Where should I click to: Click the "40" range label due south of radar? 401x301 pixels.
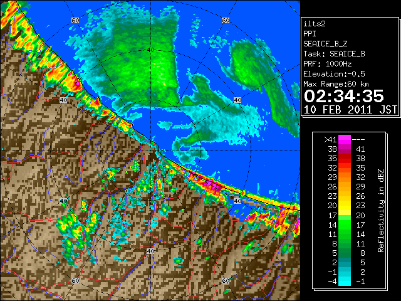[x=150, y=251]
